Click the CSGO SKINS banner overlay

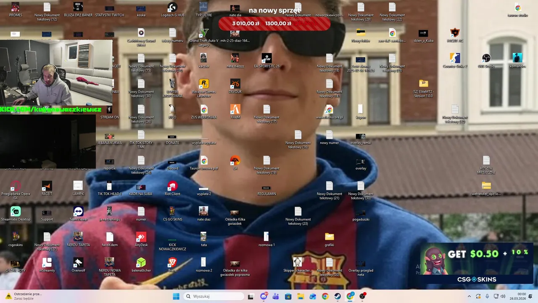[x=477, y=263]
